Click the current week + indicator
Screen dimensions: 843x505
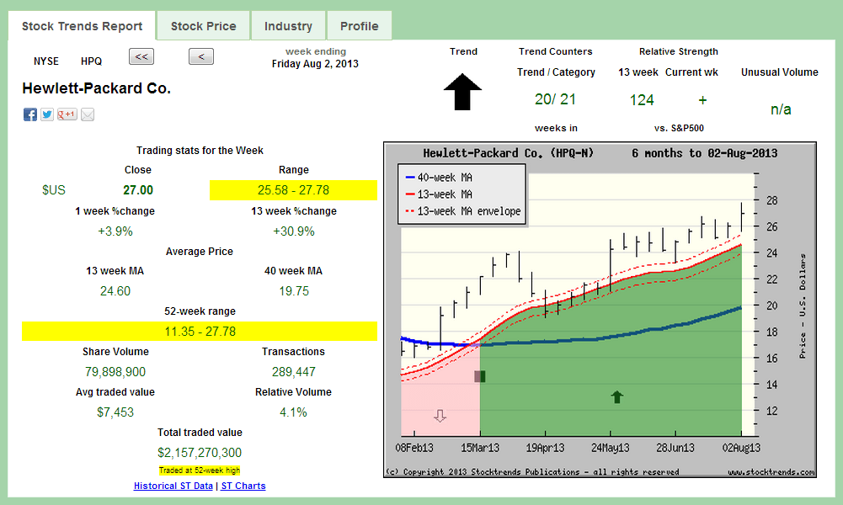tap(702, 100)
